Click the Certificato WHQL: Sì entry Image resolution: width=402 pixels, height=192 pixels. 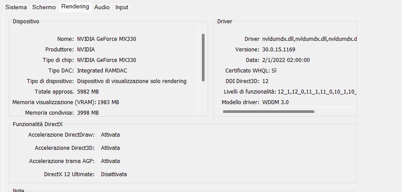tap(251, 71)
